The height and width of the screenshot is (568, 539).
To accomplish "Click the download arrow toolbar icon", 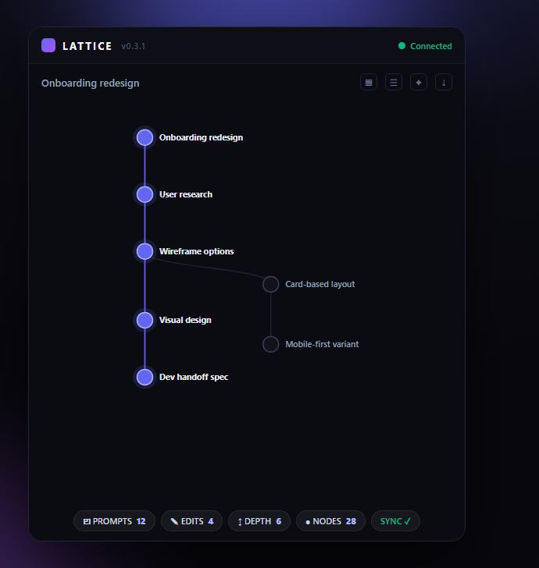I will tap(444, 82).
